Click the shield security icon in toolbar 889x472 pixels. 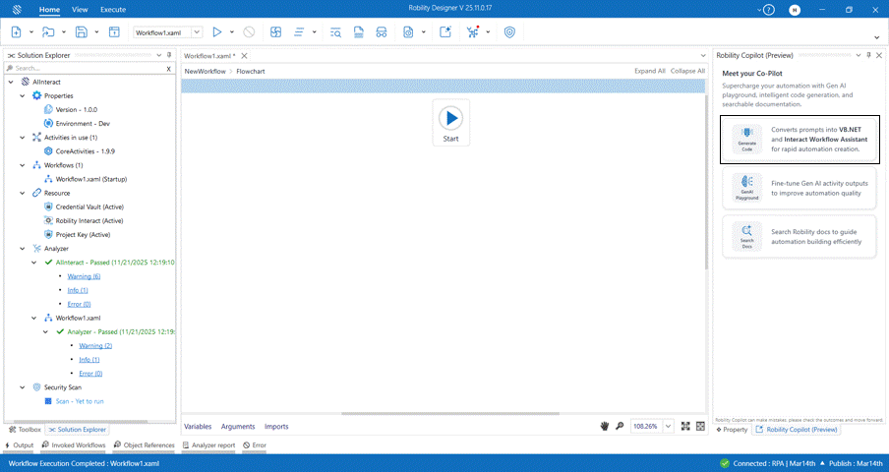(x=509, y=32)
